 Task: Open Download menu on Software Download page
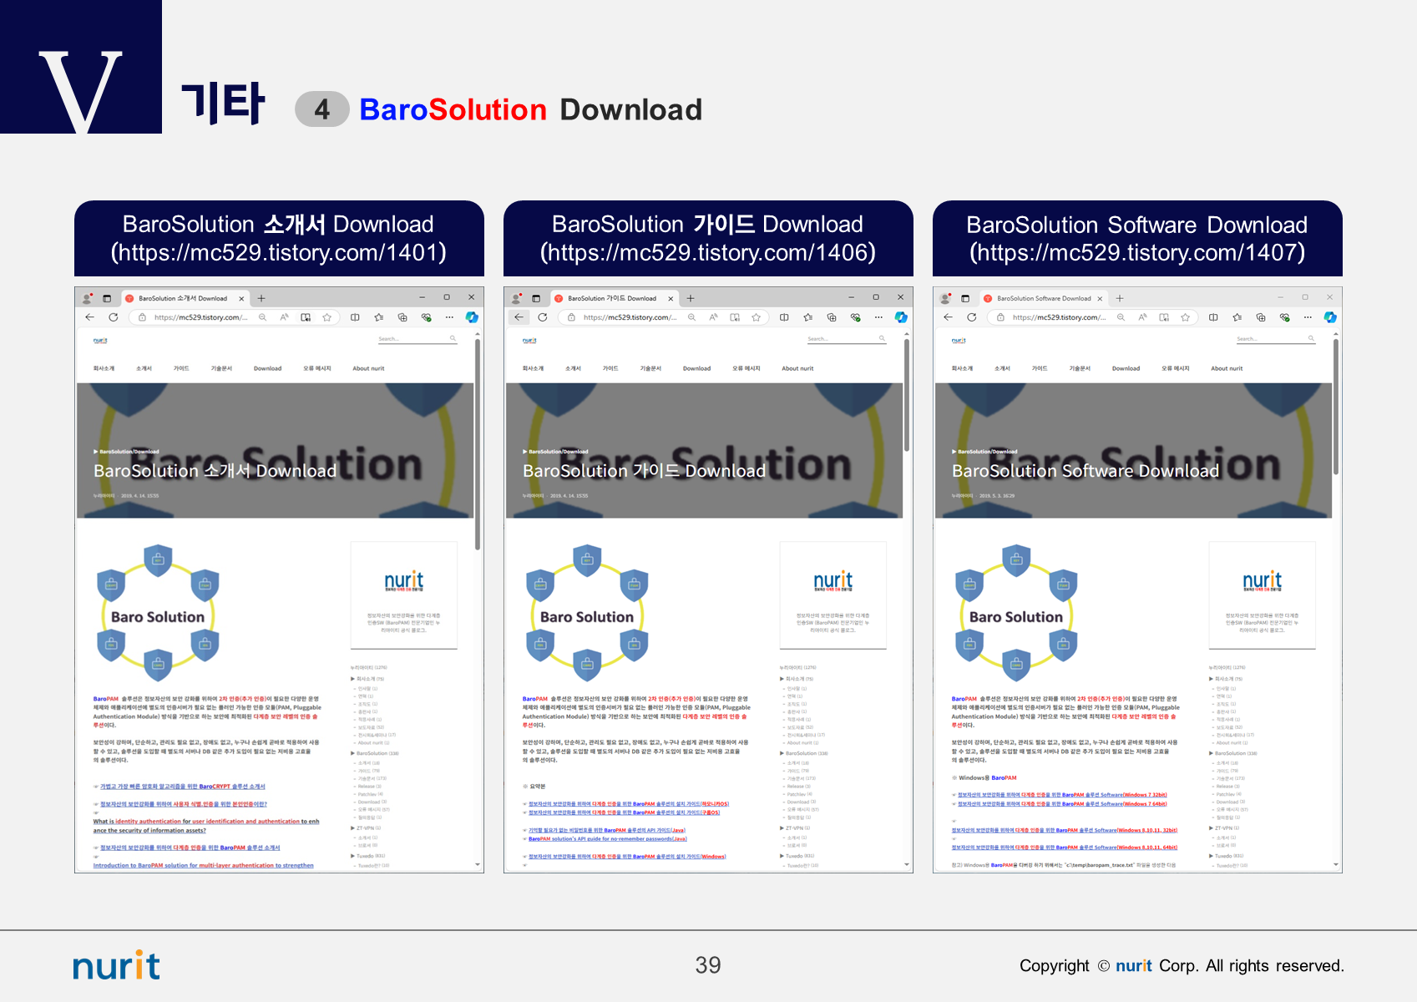1126,368
